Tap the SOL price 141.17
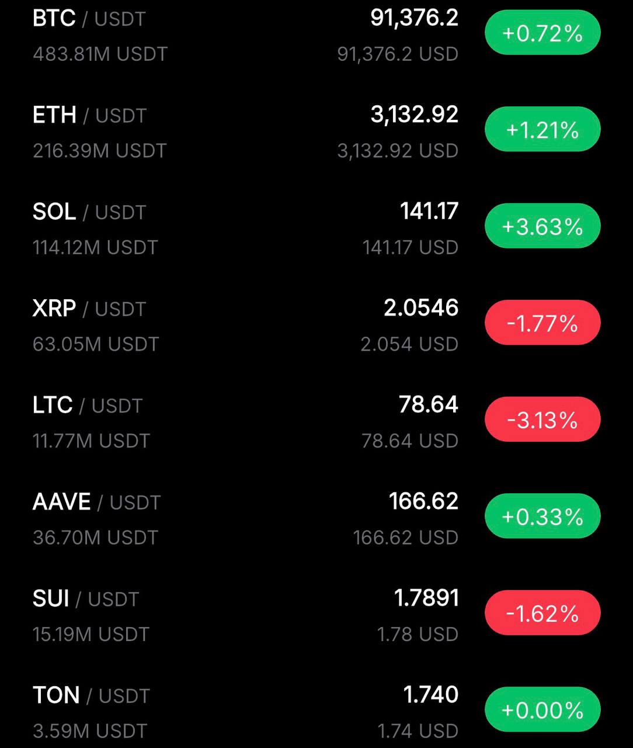Screen dimensions: 633x748 [x=429, y=211]
